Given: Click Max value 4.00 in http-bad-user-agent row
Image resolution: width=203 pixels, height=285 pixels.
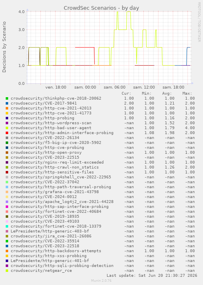Looking at the screenshot, I should (190, 128).
